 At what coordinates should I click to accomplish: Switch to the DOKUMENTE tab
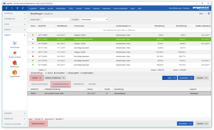click(x=79, y=84)
